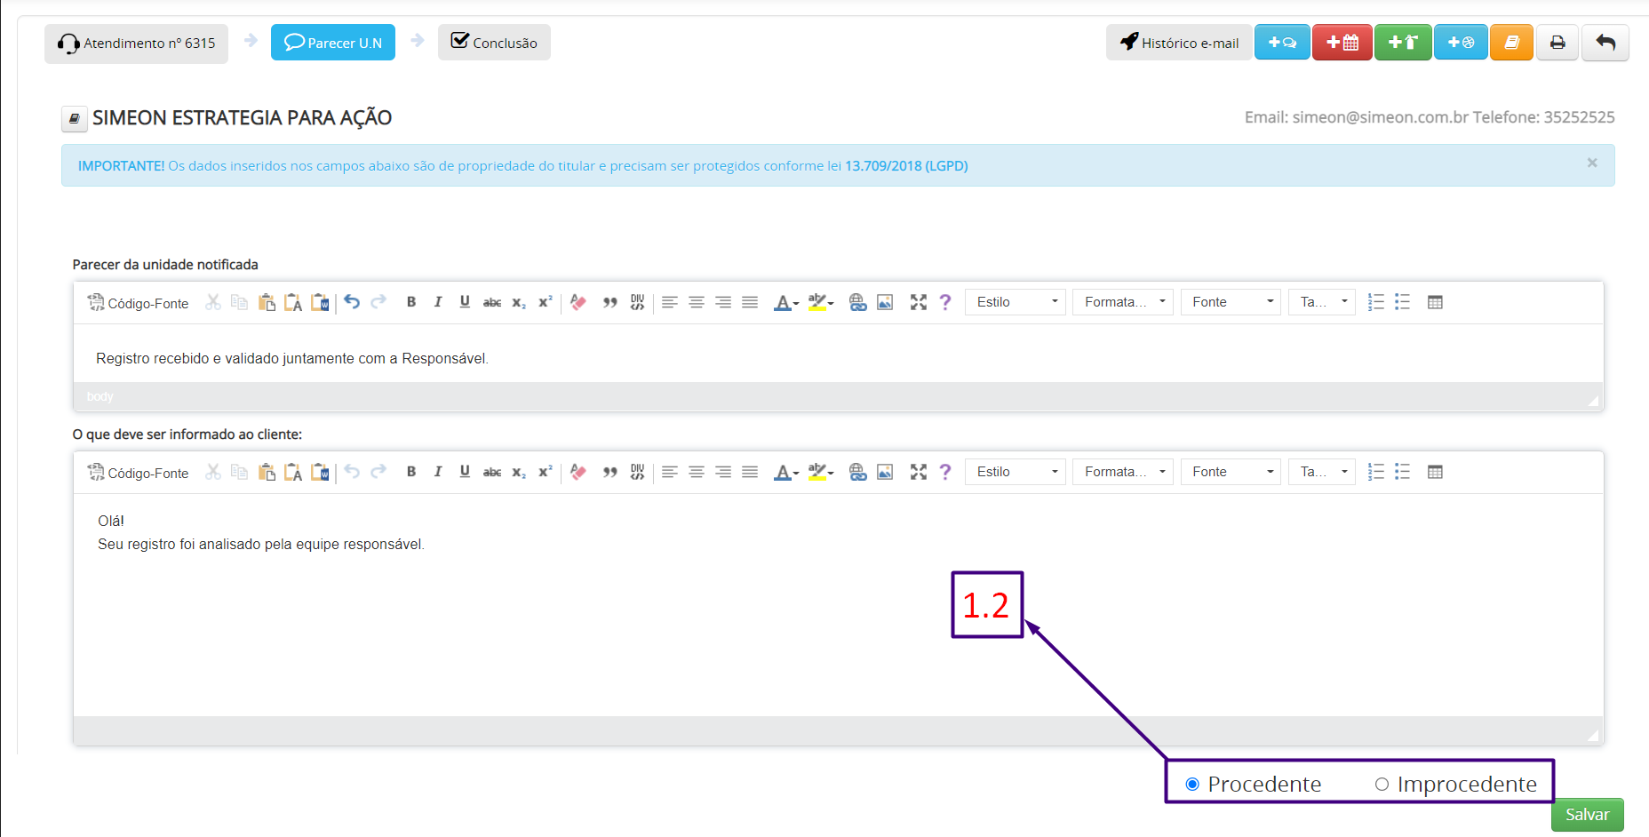The width and height of the screenshot is (1649, 837).
Task: Maximize the second editor
Action: click(919, 472)
